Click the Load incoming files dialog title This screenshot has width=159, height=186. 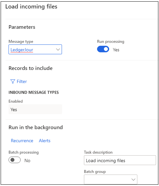coord(31,7)
